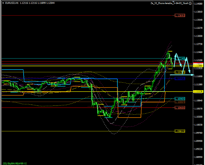Click the Ze_33_Zhuravlerezka expert advisor name

169,3
